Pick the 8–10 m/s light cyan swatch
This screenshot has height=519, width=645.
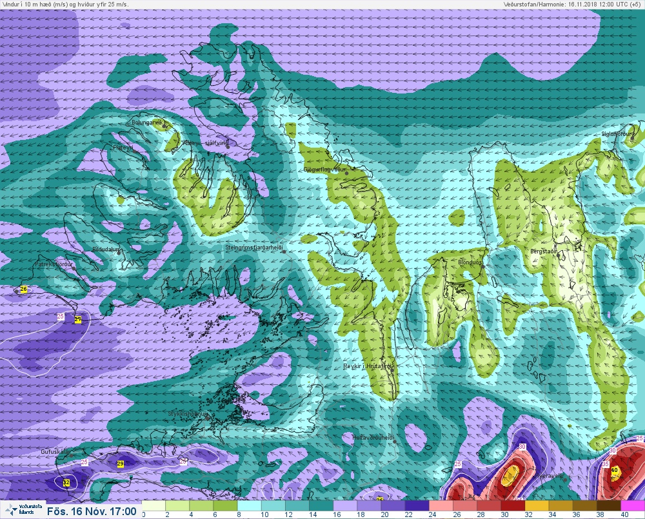[x=250, y=505]
